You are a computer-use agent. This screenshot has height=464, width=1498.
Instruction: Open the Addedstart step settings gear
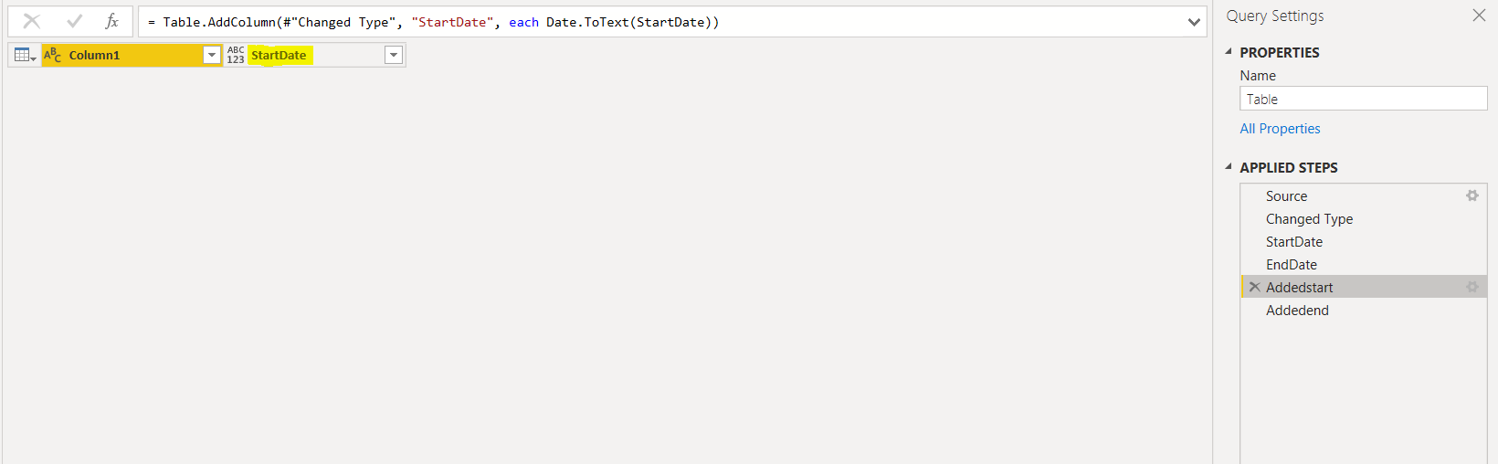[x=1472, y=287]
